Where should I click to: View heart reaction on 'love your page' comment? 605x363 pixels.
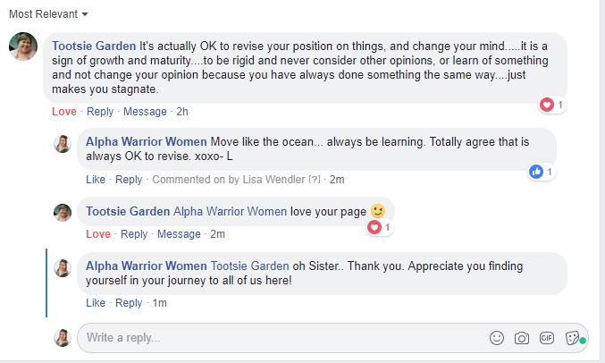(379, 227)
